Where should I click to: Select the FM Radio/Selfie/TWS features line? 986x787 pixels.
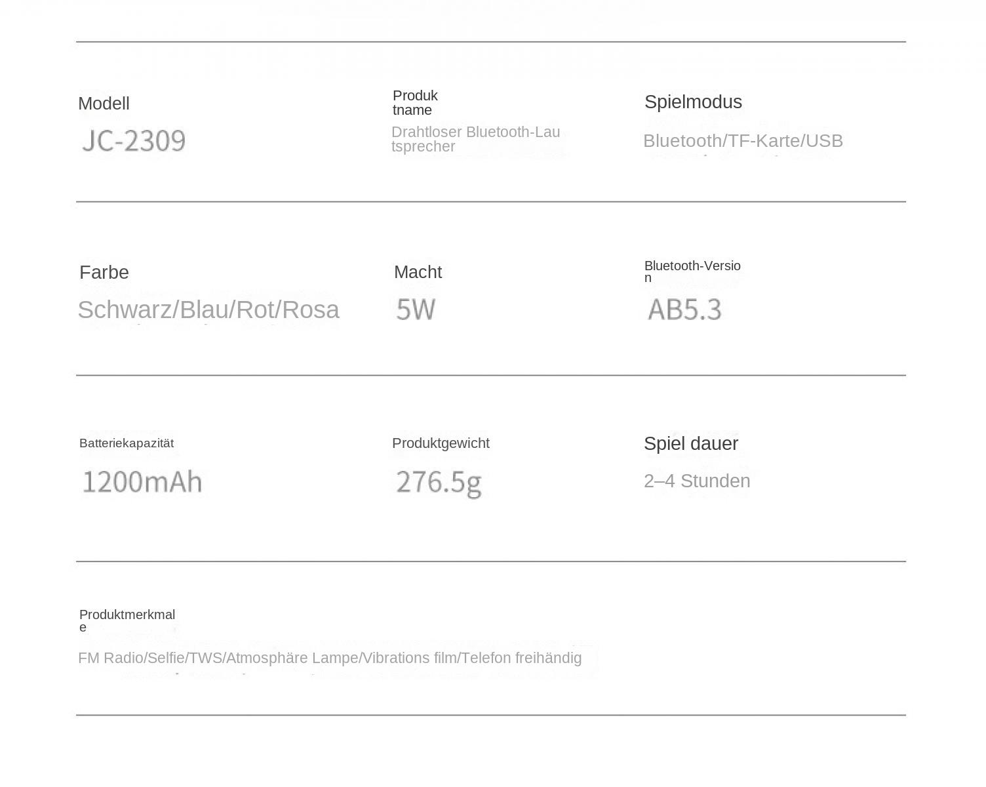click(x=330, y=658)
